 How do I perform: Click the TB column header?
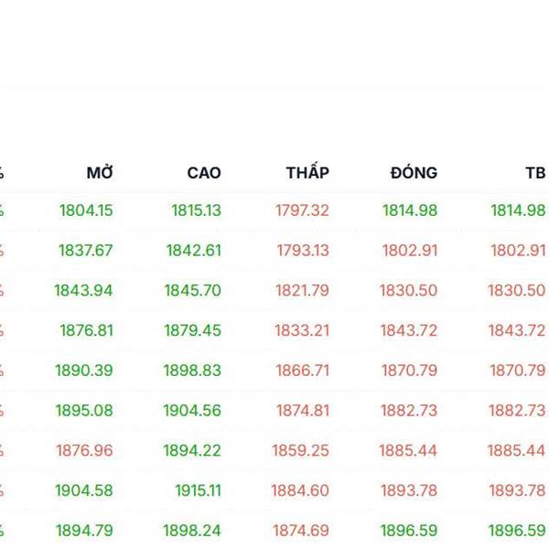[x=534, y=173]
